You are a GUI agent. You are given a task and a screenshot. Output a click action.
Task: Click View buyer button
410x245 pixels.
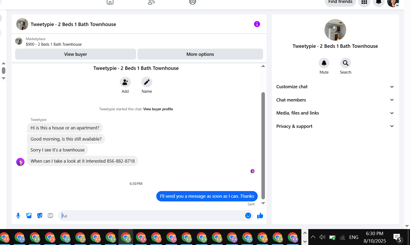click(76, 54)
